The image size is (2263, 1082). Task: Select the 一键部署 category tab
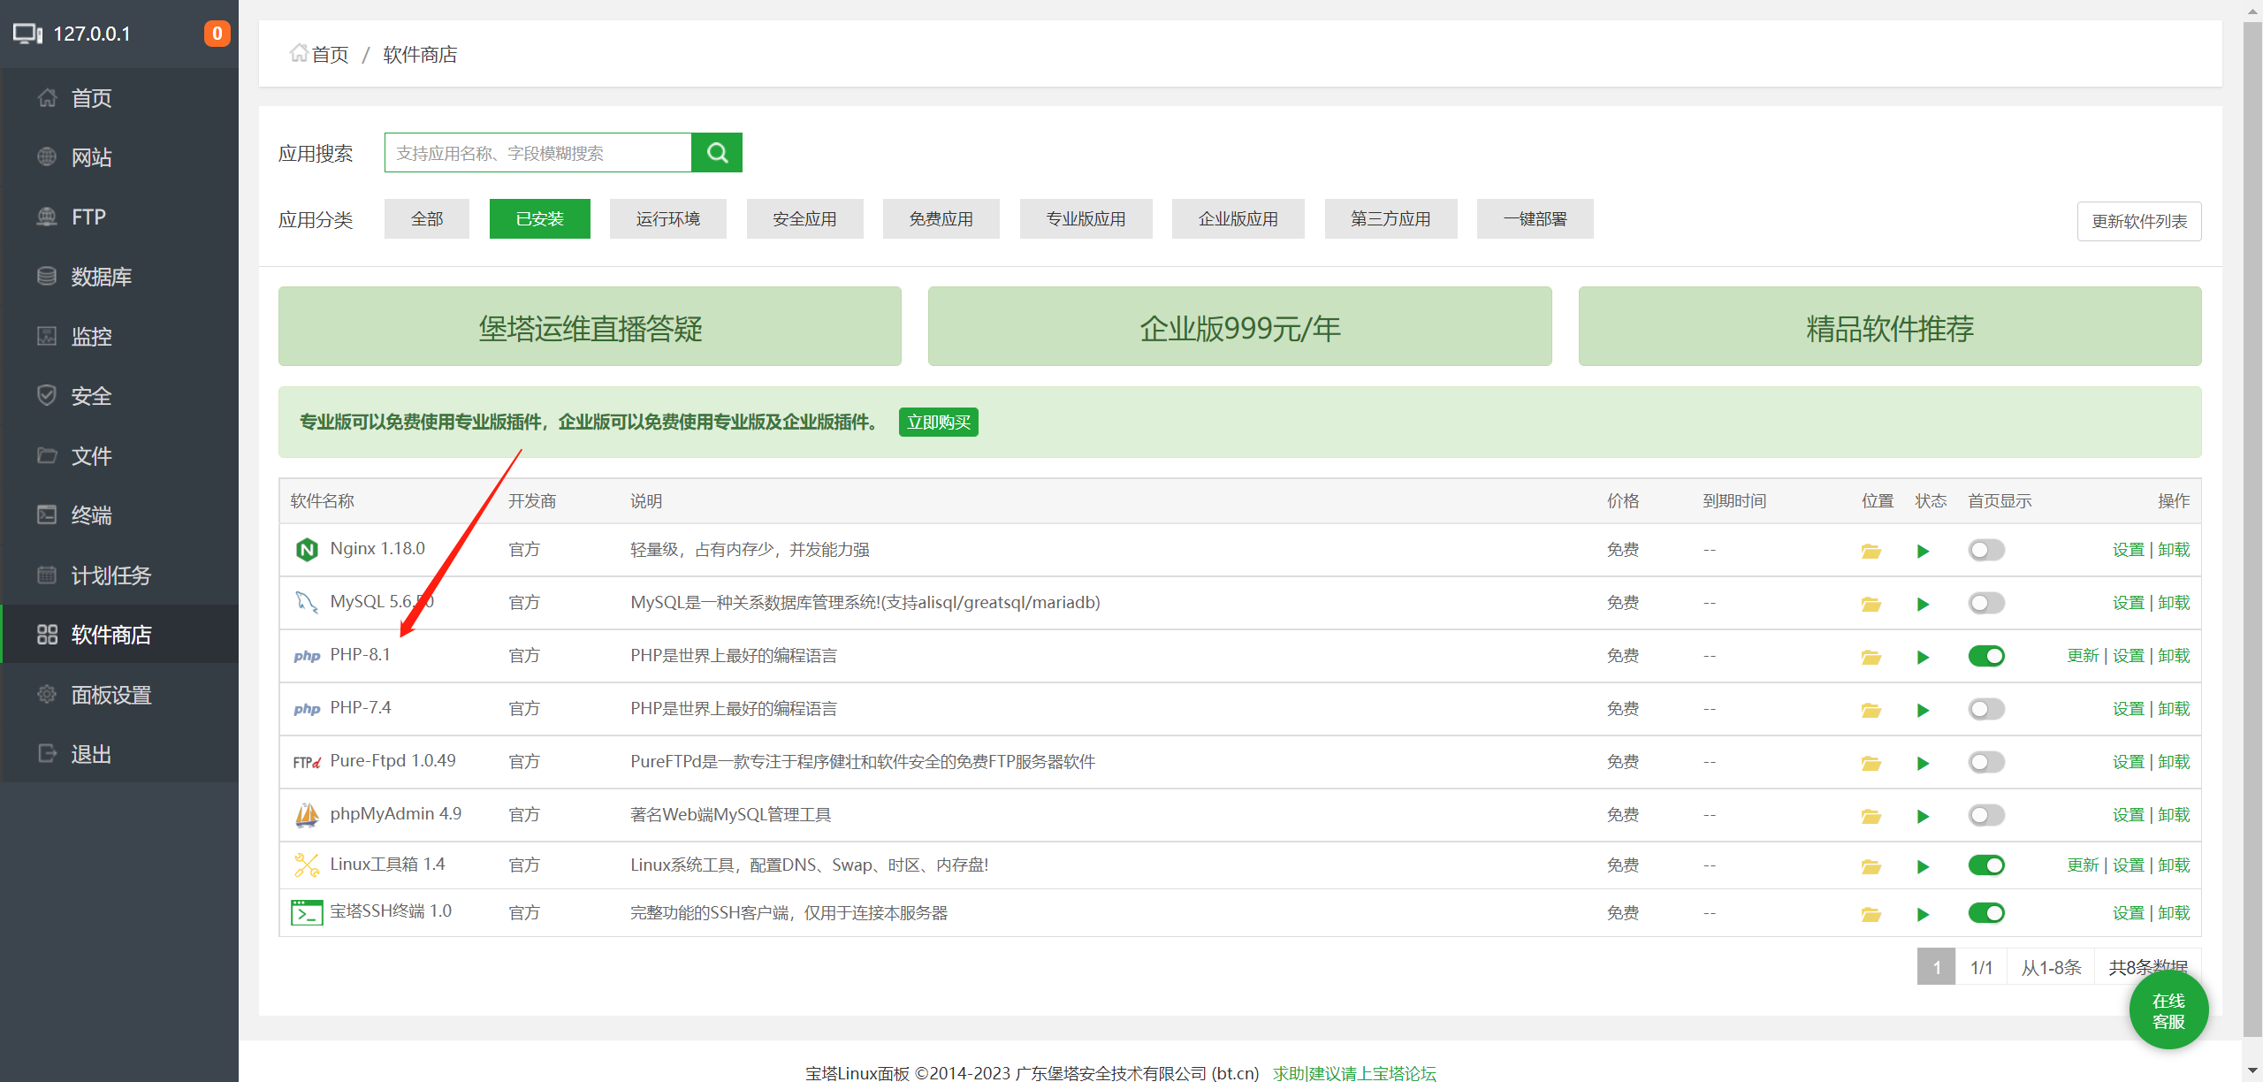click(1535, 218)
